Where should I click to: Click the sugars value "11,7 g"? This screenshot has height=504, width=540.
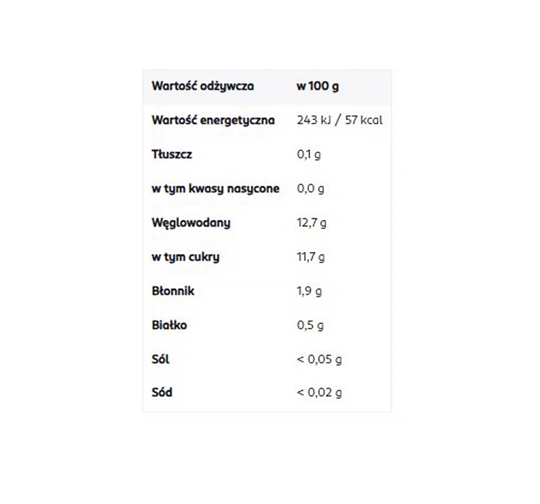[310, 257]
